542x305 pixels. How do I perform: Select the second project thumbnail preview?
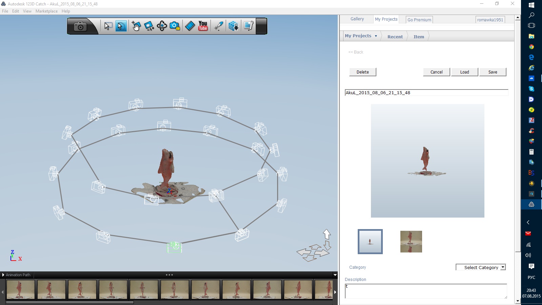(411, 241)
